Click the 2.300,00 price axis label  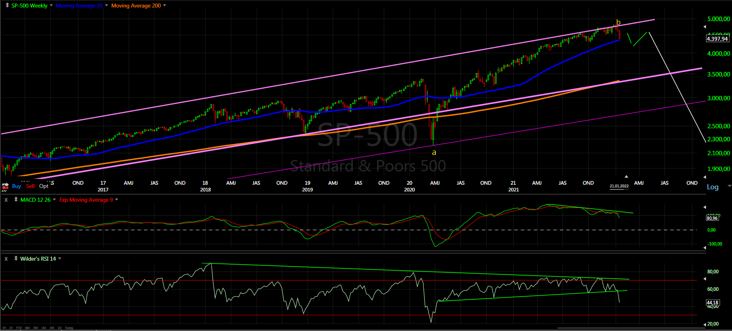(x=719, y=139)
